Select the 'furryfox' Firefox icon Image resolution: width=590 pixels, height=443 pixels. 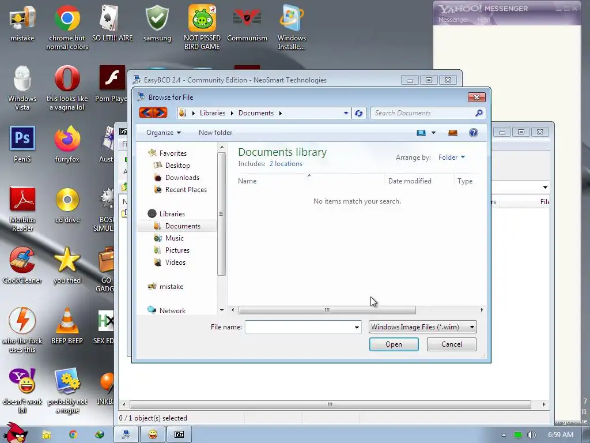click(67, 144)
